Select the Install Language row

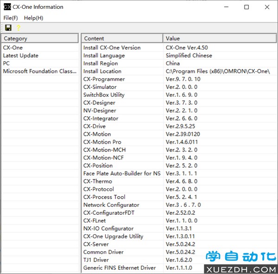(179, 56)
